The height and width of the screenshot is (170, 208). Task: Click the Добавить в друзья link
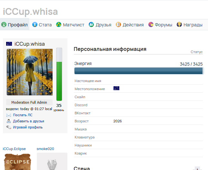point(28,121)
